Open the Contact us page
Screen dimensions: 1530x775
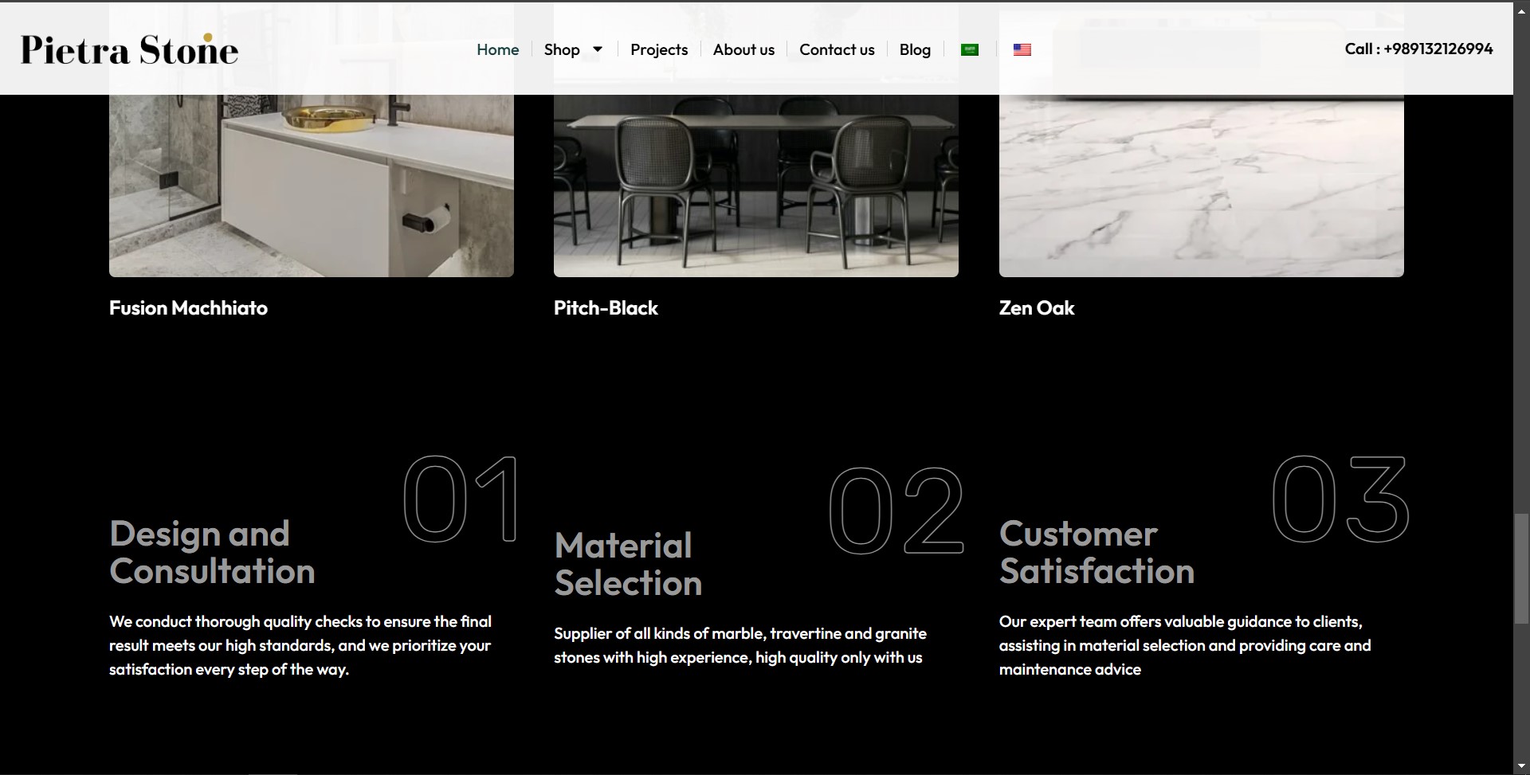pos(837,49)
